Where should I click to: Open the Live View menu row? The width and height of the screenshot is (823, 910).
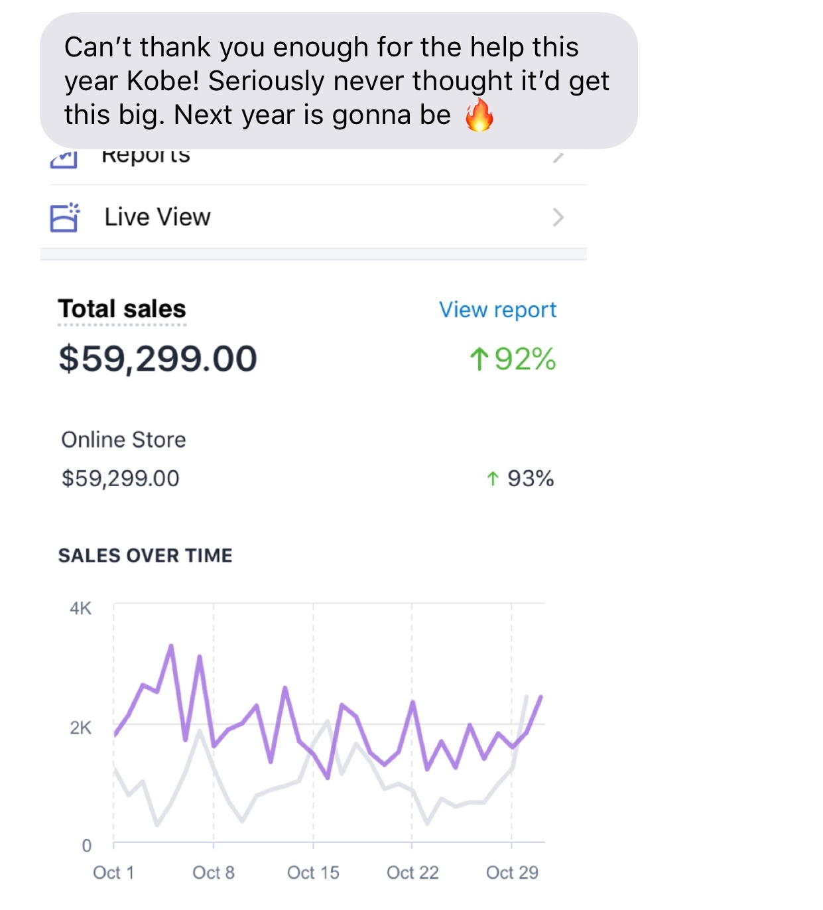tap(314, 217)
